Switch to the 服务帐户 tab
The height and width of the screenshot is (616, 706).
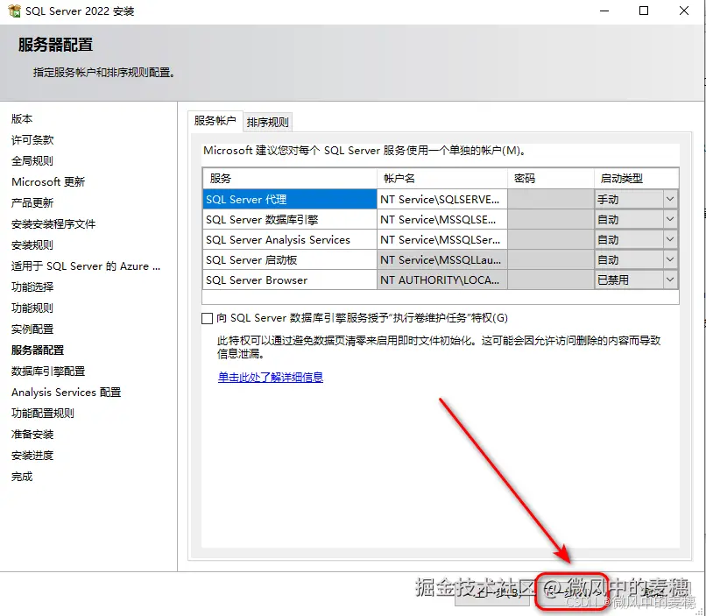coord(215,121)
